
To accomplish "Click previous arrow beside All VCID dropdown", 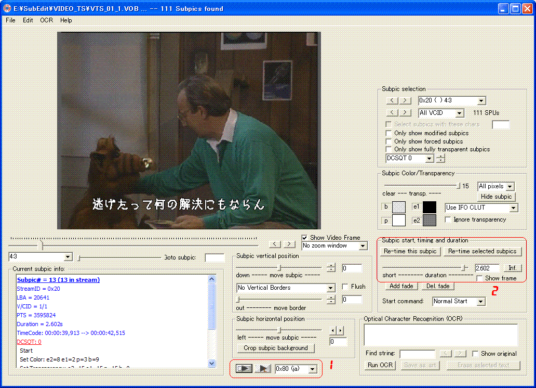I will click(x=392, y=112).
